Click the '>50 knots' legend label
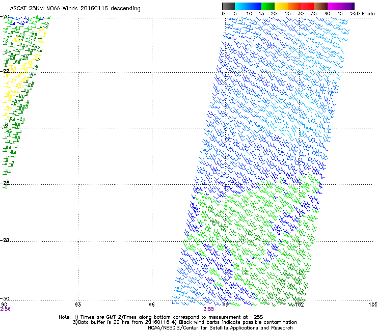377x331 pixels. pyautogui.click(x=362, y=14)
